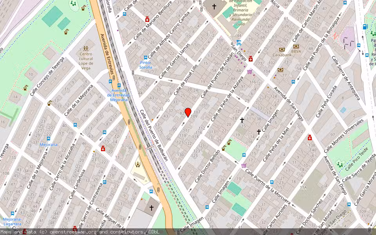Select church cross south of the social facility

coord(151,208)
